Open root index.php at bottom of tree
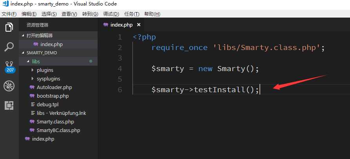 pyautogui.click(x=58, y=139)
